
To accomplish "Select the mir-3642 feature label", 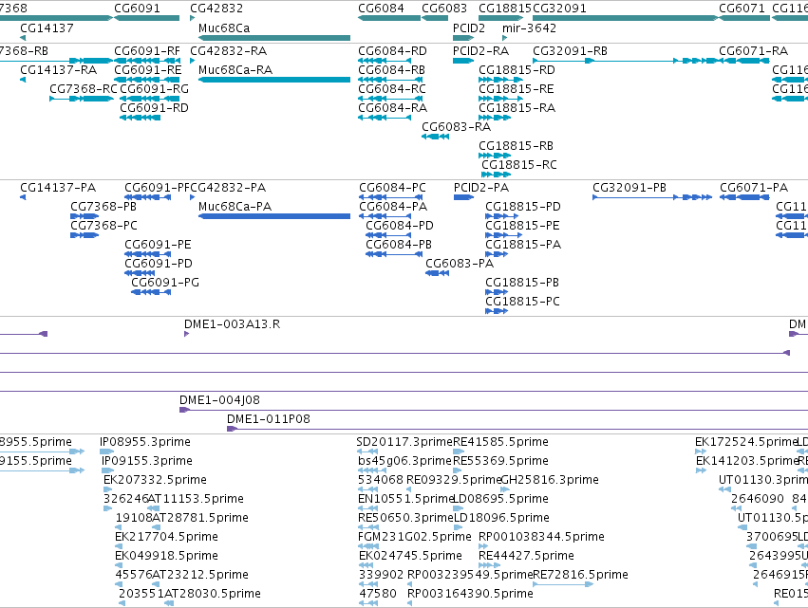I will (529, 28).
